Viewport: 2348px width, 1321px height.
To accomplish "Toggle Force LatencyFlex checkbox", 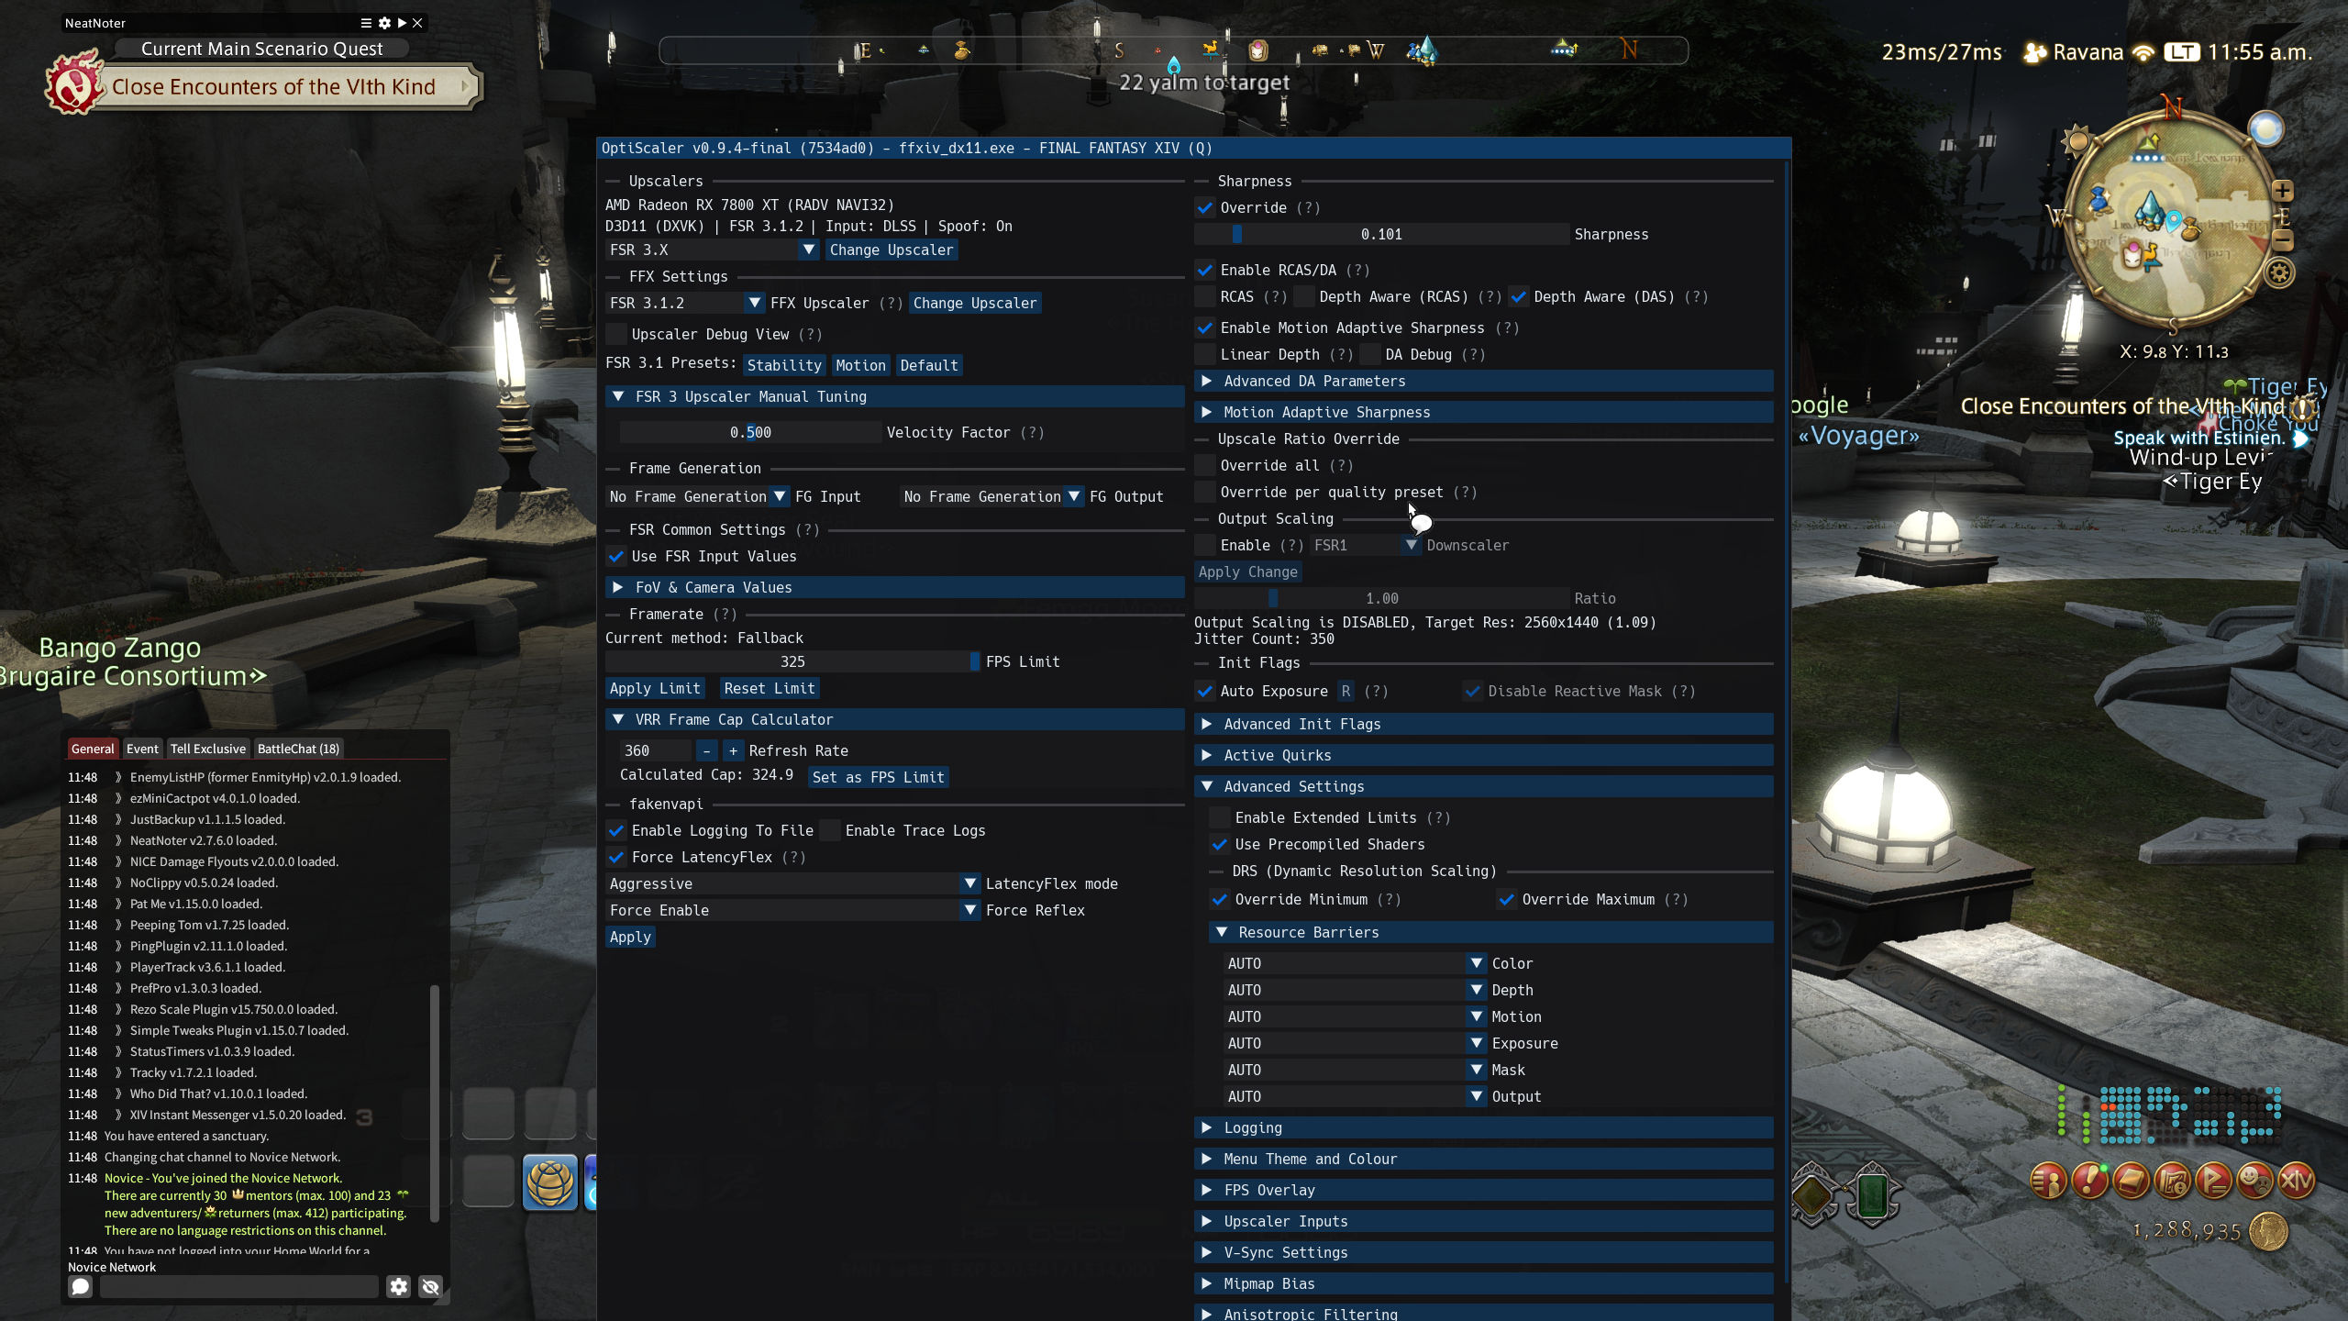I will pos(616,858).
